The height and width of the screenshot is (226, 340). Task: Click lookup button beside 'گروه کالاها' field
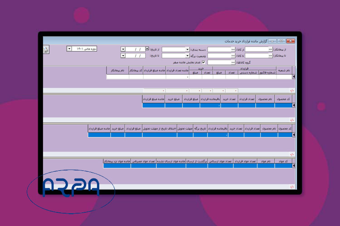(233, 62)
